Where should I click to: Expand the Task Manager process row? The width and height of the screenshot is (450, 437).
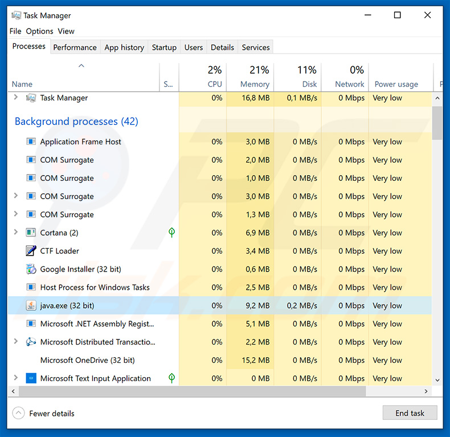[x=16, y=97]
